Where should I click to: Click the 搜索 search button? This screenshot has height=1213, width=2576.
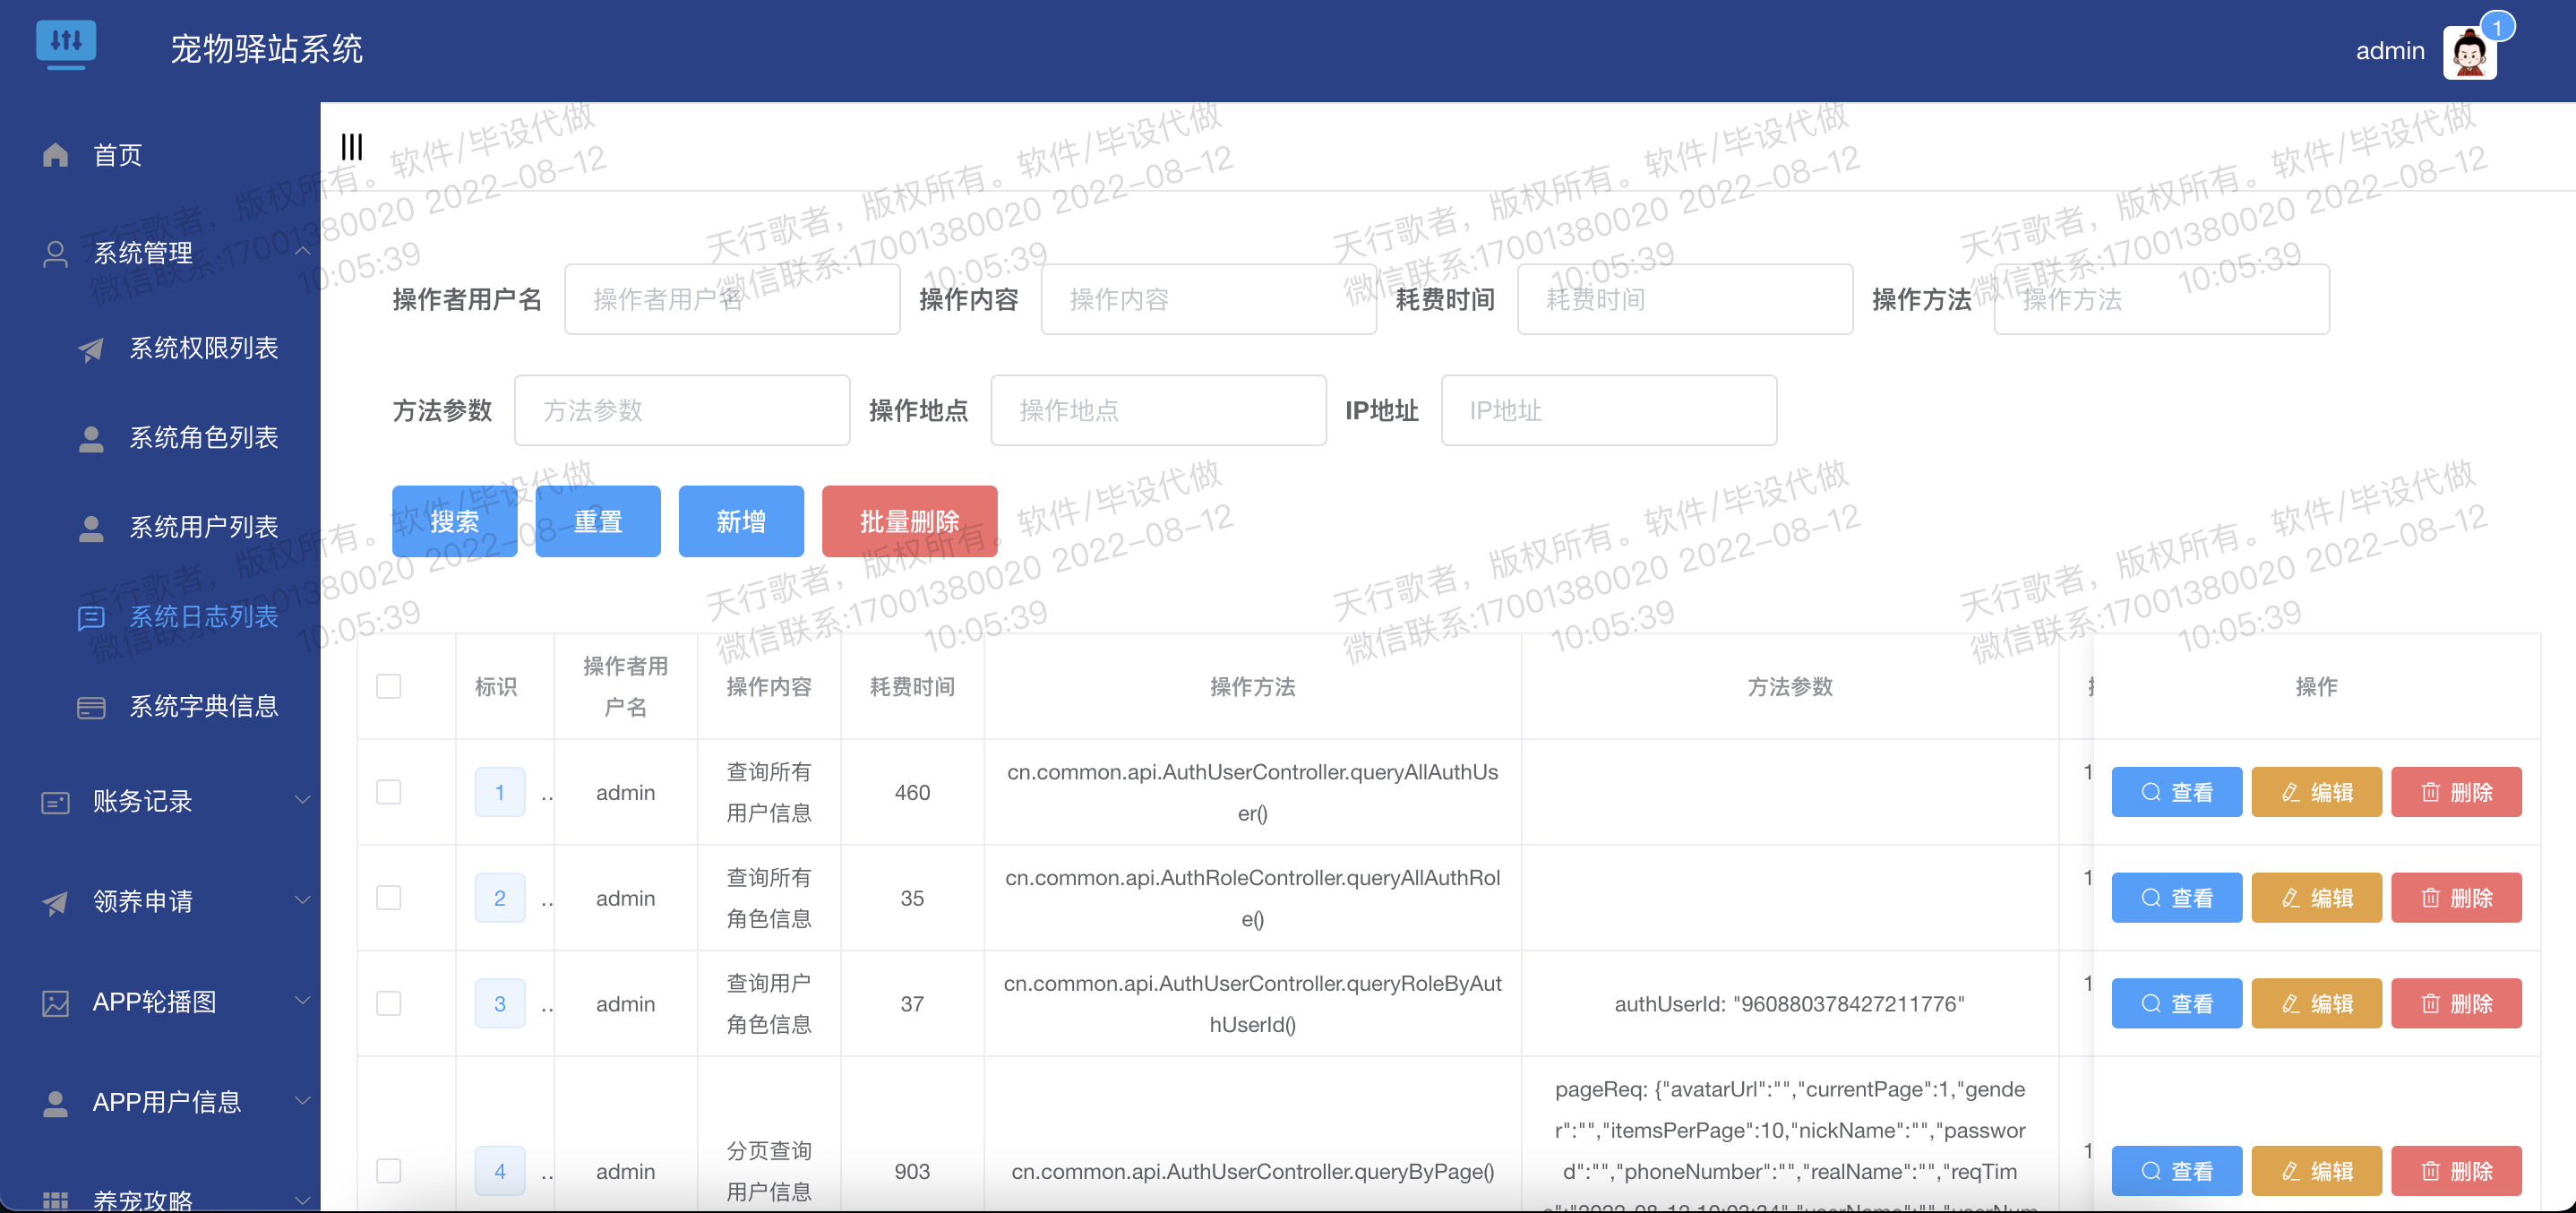[454, 522]
